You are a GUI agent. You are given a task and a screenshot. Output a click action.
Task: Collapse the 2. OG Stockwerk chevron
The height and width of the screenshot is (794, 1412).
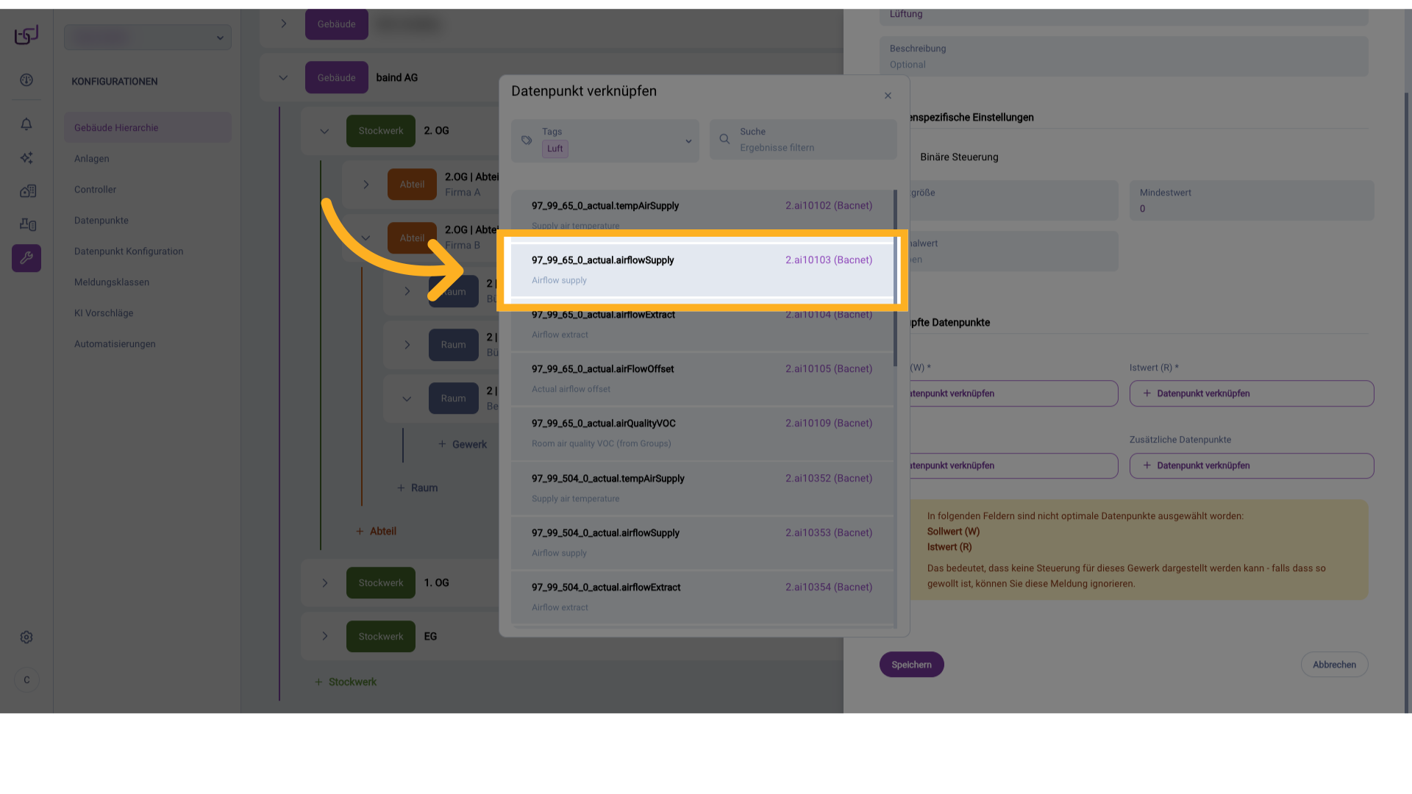click(324, 132)
